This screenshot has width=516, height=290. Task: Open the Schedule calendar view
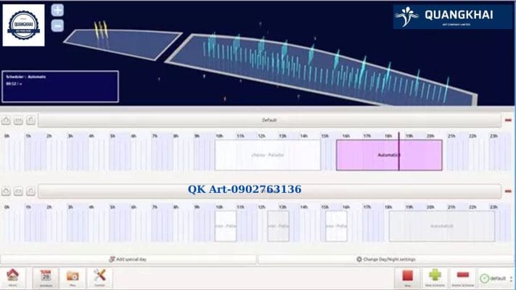46,278
